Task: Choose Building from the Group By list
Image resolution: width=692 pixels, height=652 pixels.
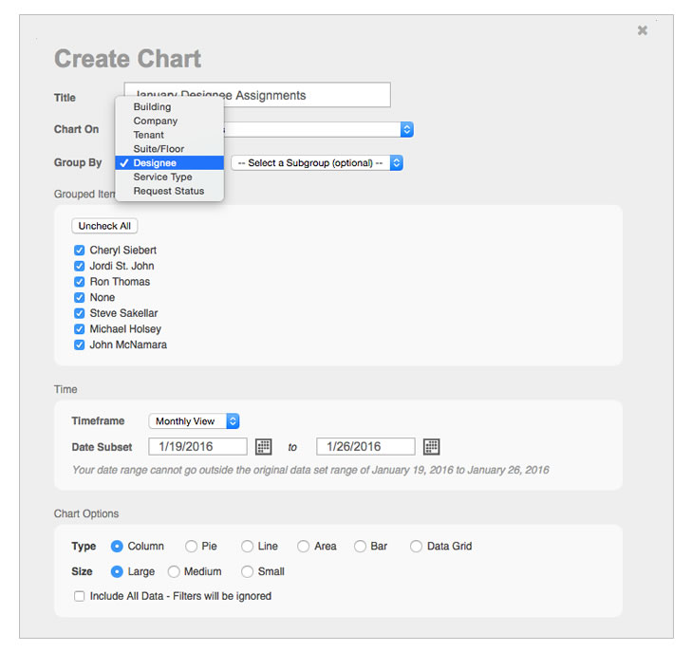Action: point(152,107)
